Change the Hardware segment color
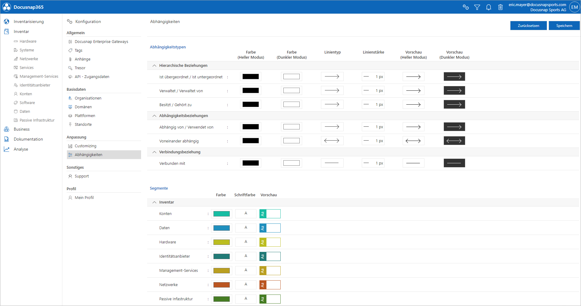This screenshot has height=306, width=581. click(x=222, y=242)
